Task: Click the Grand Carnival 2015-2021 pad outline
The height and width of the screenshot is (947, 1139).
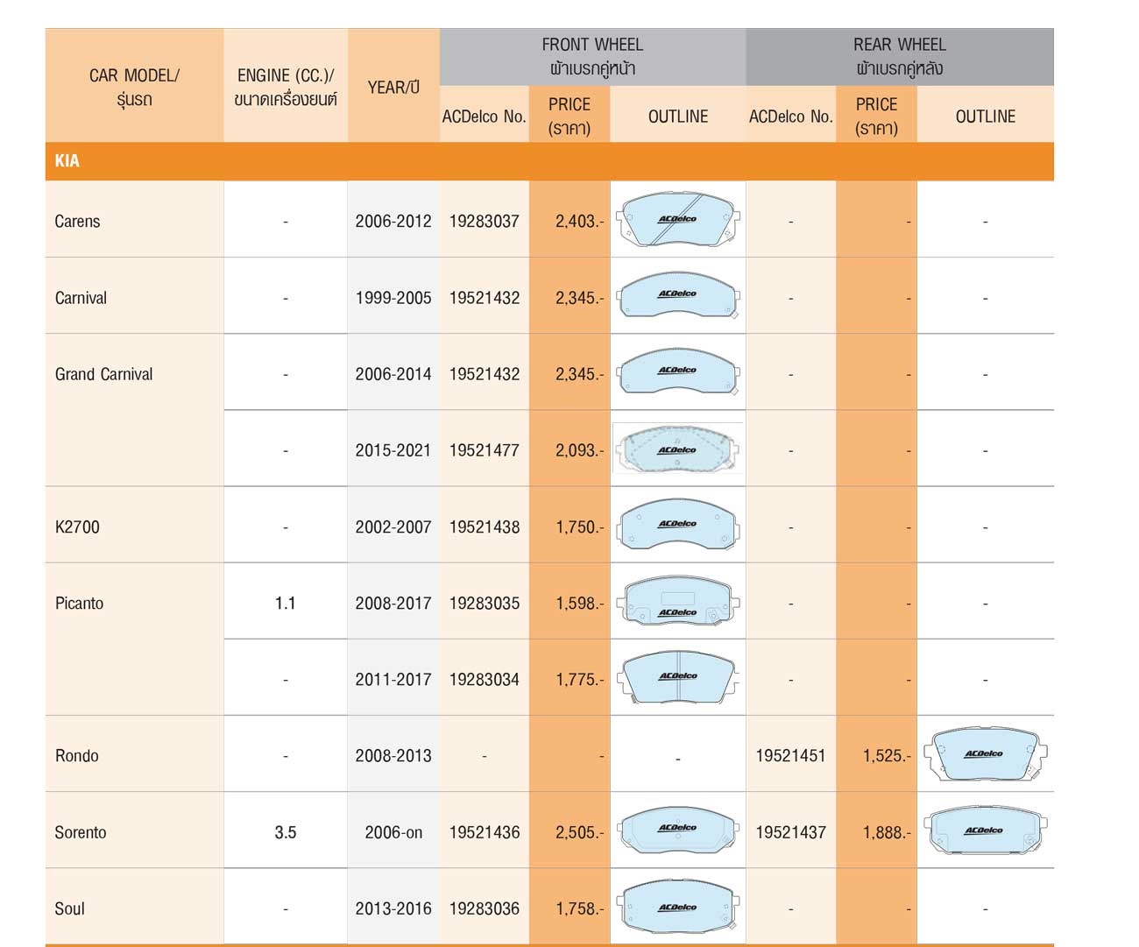Action: point(678,449)
